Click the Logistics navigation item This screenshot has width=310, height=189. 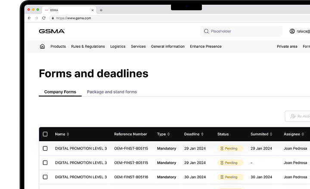pos(118,46)
